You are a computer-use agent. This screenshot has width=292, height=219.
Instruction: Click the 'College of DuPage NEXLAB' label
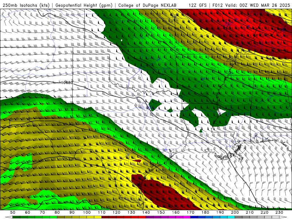tap(147, 5)
